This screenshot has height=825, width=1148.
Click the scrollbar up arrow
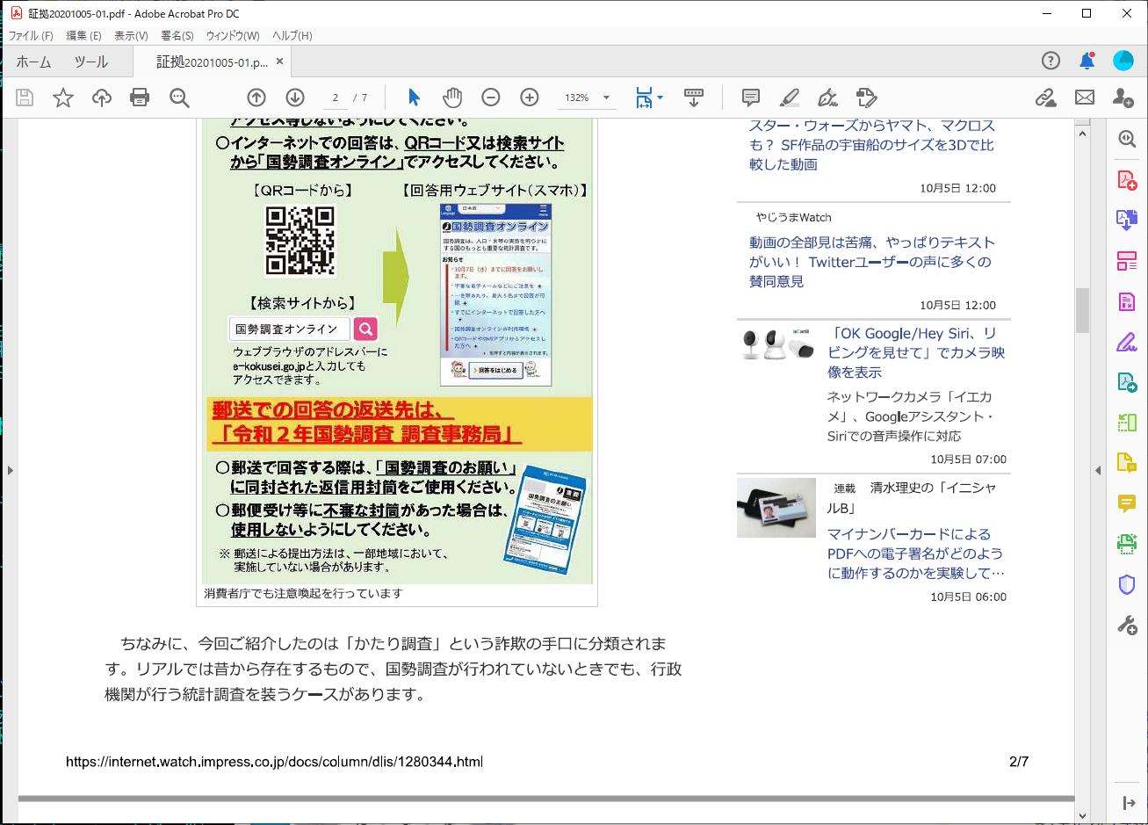[x=1082, y=132]
